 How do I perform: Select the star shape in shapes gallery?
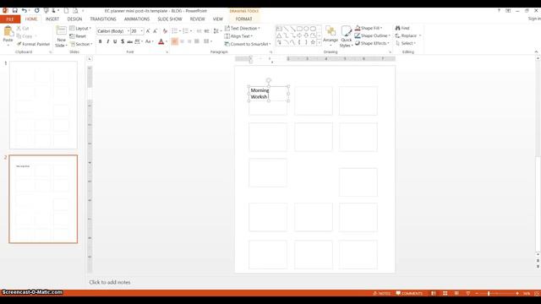click(313, 42)
